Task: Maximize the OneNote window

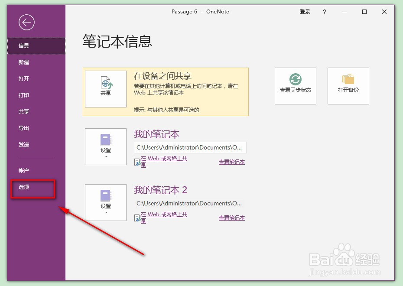Action: pyautogui.click(x=364, y=12)
